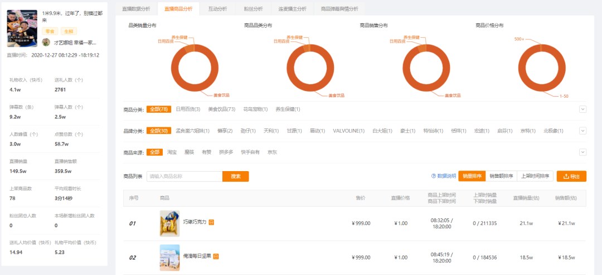Filter by brand 懒享(2)
Viewport: 602px width, 275px height.
click(x=225, y=131)
